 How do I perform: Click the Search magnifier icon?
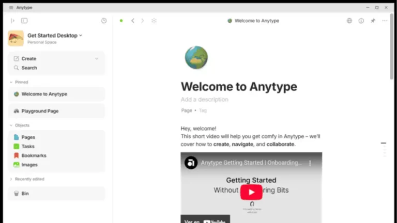coord(16,68)
